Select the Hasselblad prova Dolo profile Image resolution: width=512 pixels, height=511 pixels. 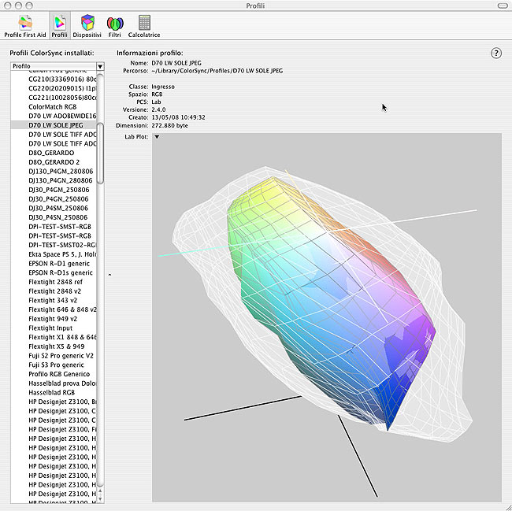tap(54, 383)
